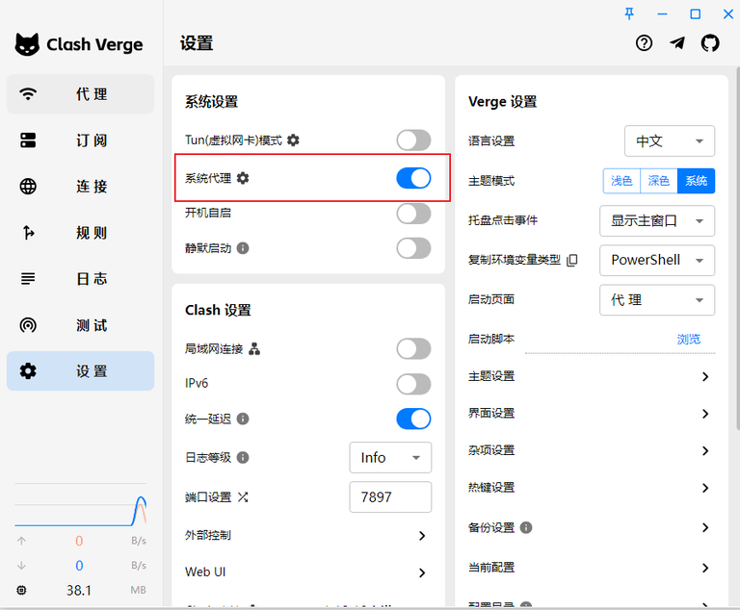Expand the 热键设置 row

tap(592, 488)
